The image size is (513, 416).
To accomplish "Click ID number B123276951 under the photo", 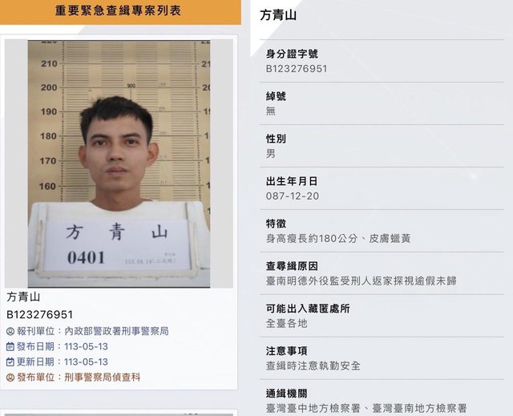I will 39,314.
